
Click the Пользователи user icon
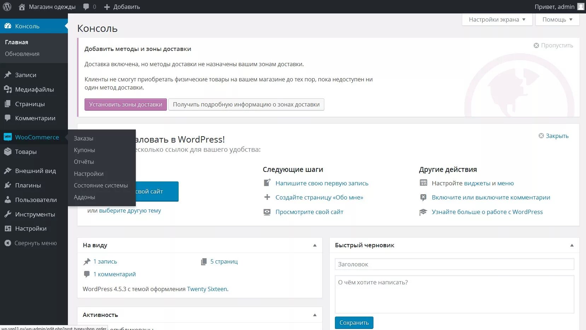(8, 199)
